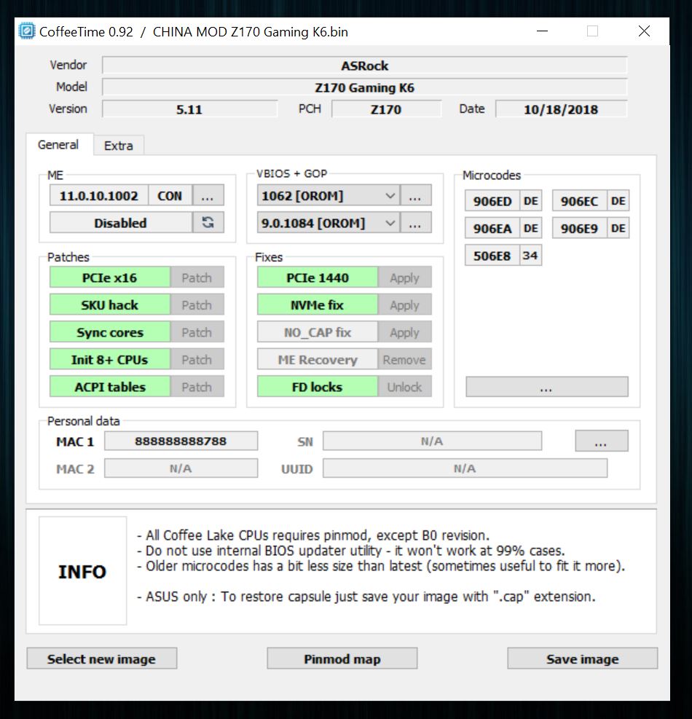Click the Patch button for Sync cores
692x719 pixels.
[197, 332]
